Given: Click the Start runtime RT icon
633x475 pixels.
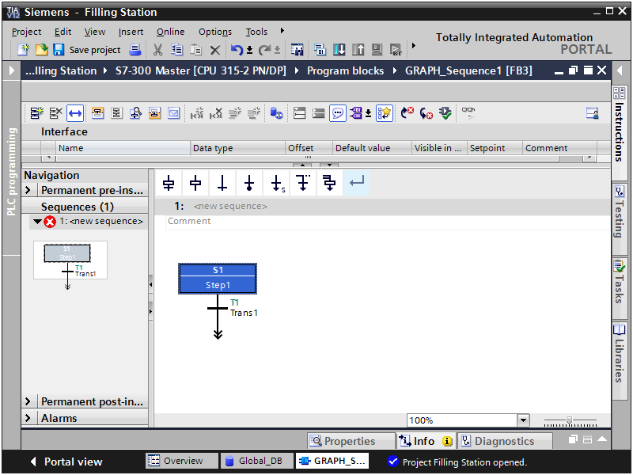Looking at the screenshot, I should tap(396, 50).
